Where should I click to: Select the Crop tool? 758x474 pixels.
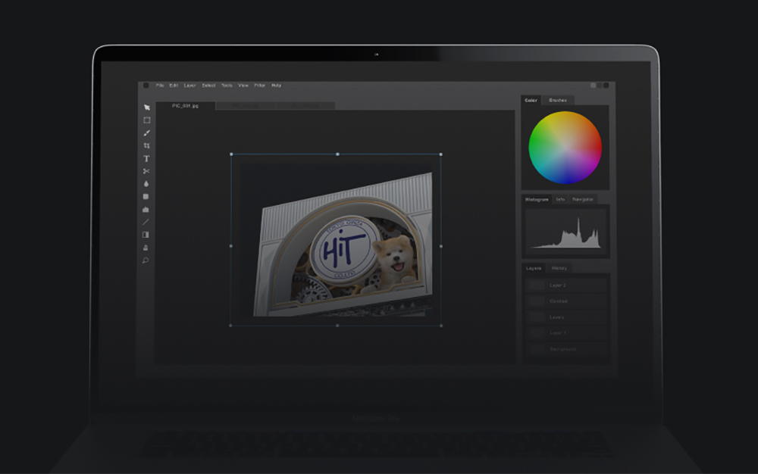coord(146,145)
